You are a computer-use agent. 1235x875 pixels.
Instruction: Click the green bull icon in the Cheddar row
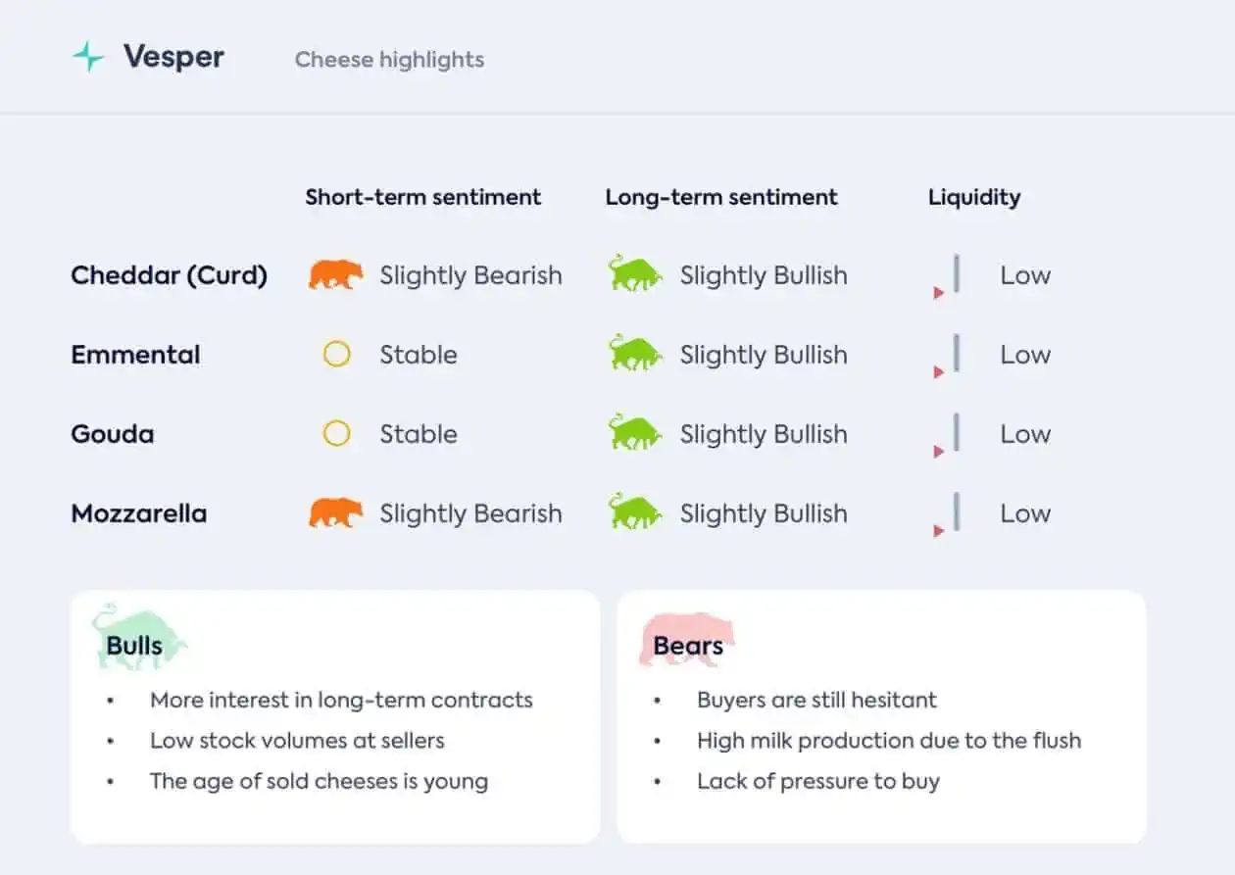(635, 273)
